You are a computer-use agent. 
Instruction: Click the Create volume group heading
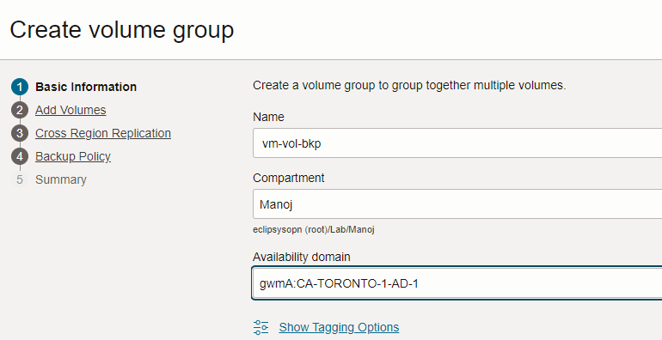click(x=121, y=29)
